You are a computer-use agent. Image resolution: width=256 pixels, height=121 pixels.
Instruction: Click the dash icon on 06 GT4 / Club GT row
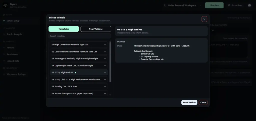(105, 79)
